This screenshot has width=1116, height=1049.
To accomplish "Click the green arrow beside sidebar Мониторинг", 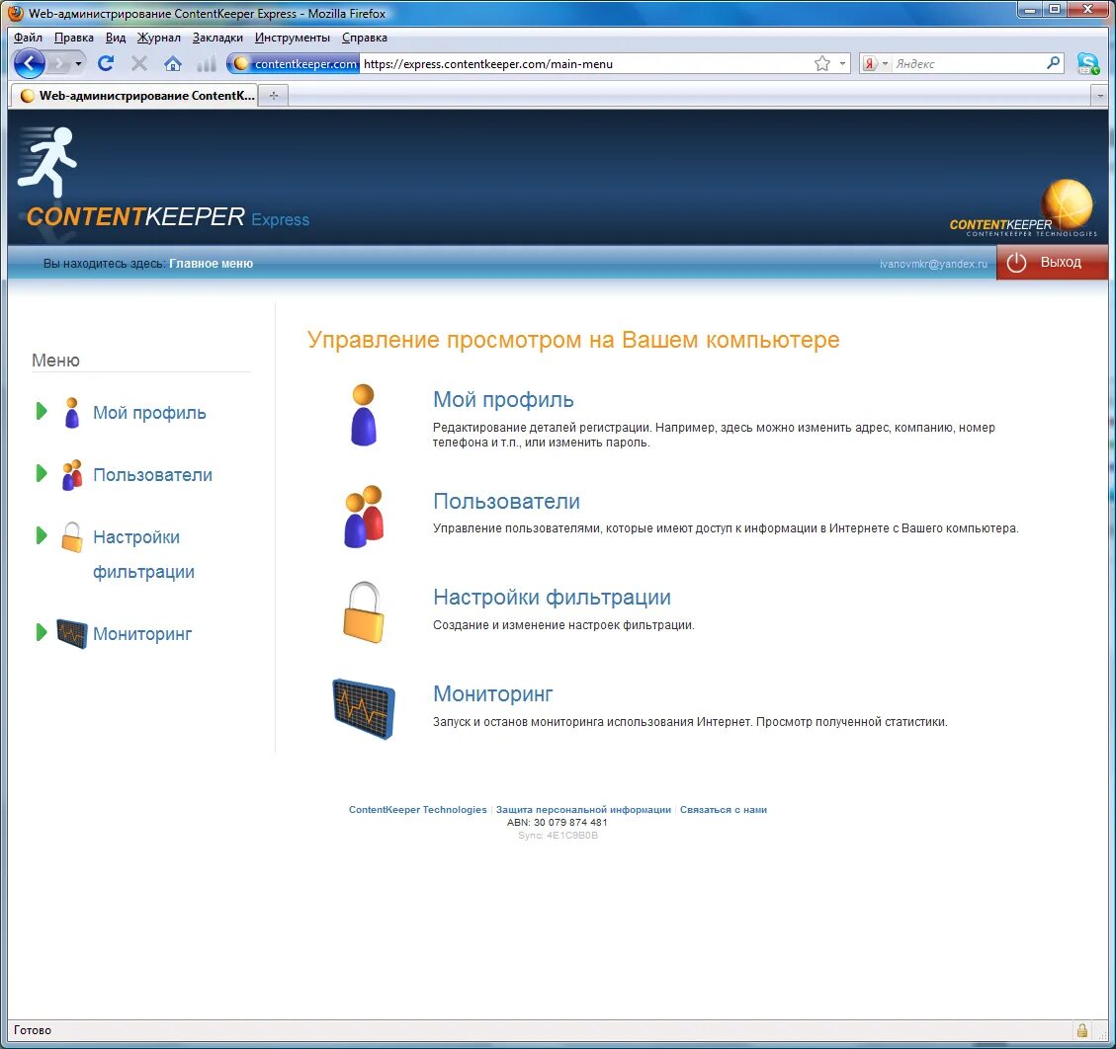I will 42,631.
